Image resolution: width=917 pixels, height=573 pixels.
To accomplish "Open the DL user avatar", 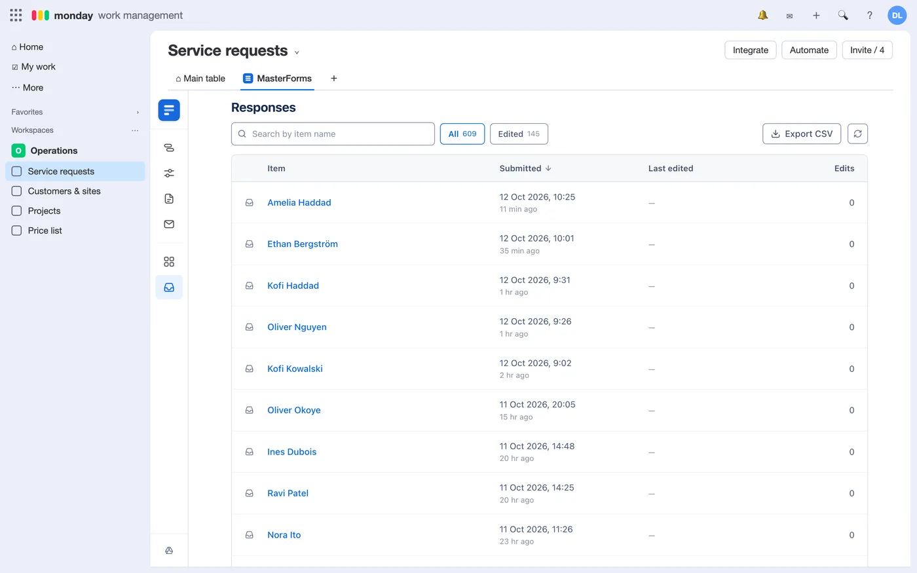I will click(897, 15).
